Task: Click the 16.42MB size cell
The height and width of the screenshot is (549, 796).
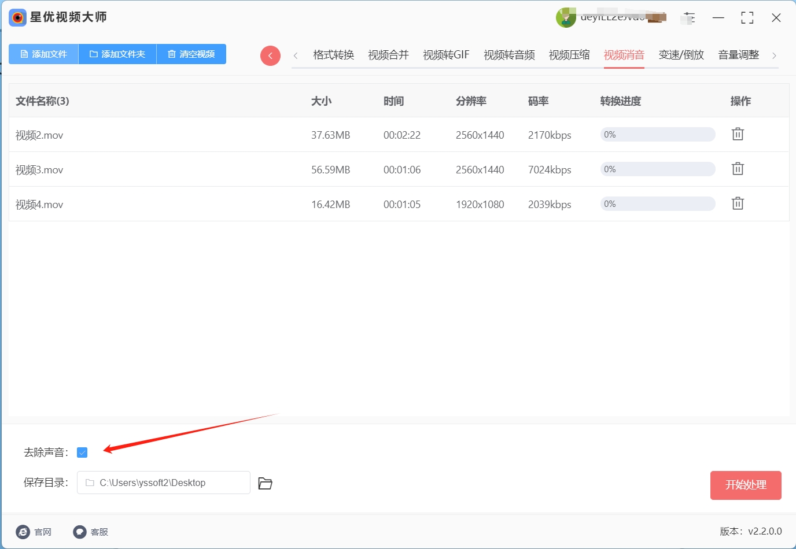Action: [331, 205]
